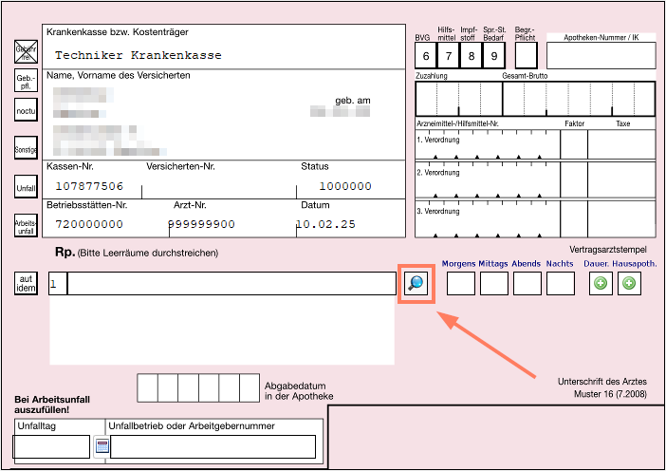Image resolution: width=666 pixels, height=471 pixels.
Task: Click the Vertragsarztstempel label
Action: pos(608,250)
